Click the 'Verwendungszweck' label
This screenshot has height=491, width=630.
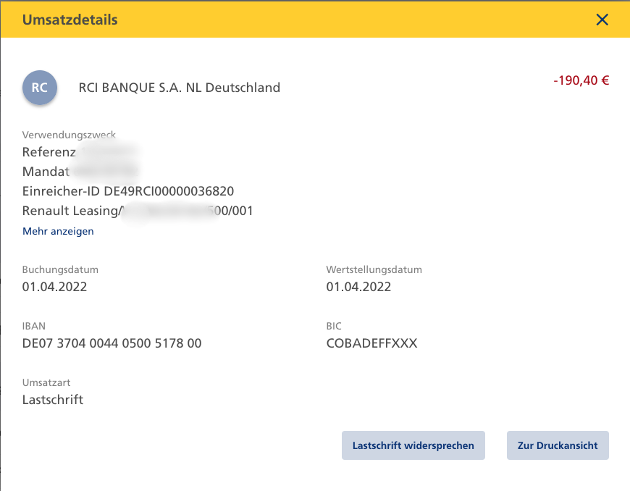pos(69,135)
